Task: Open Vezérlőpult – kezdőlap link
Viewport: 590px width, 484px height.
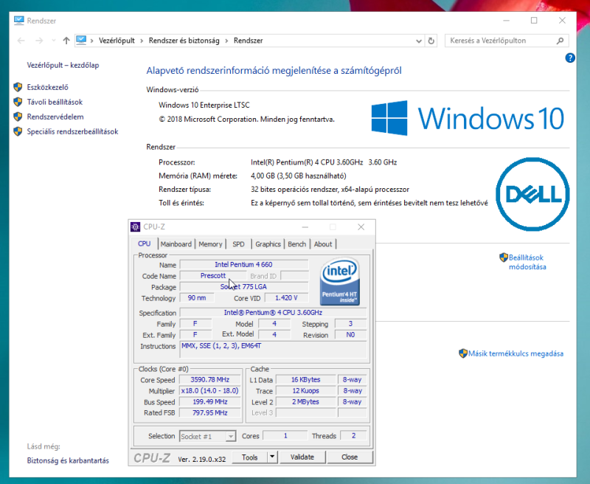Action: tap(63, 65)
